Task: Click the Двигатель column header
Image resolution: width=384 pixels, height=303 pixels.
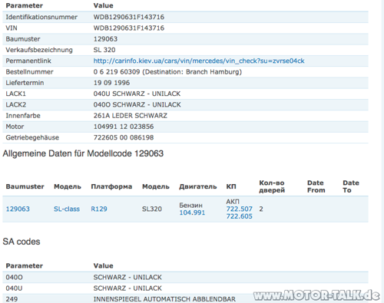Action: click(x=198, y=186)
